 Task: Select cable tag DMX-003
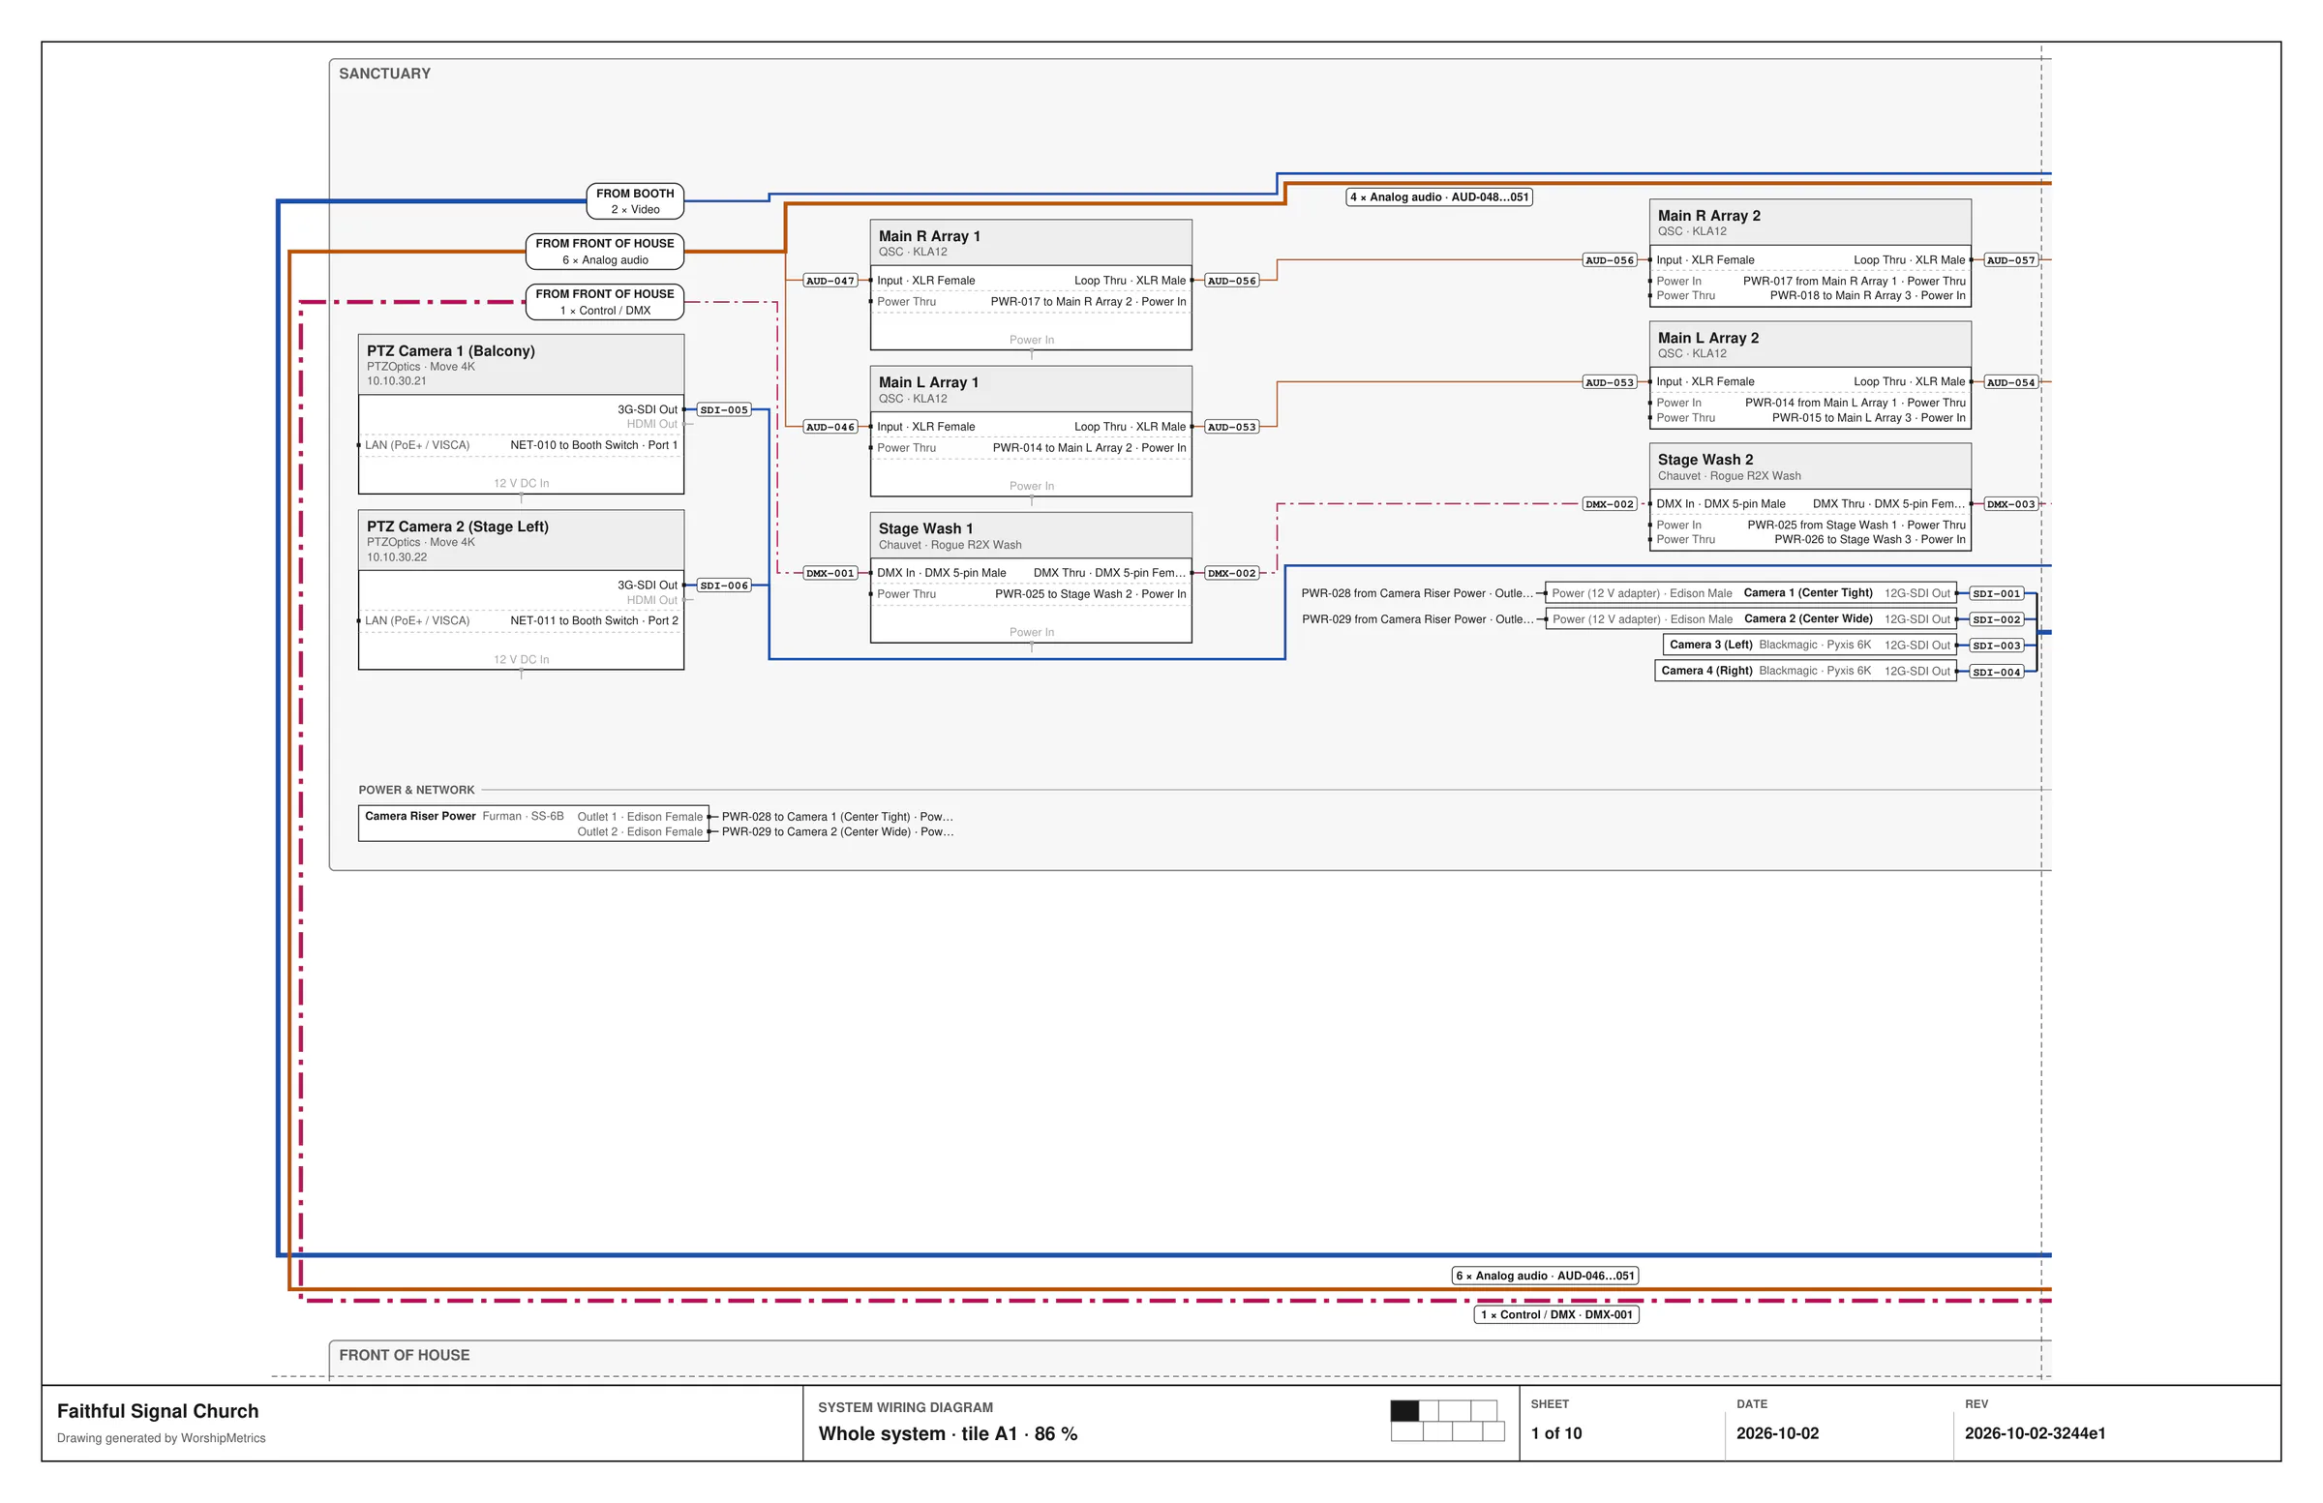2010,504
